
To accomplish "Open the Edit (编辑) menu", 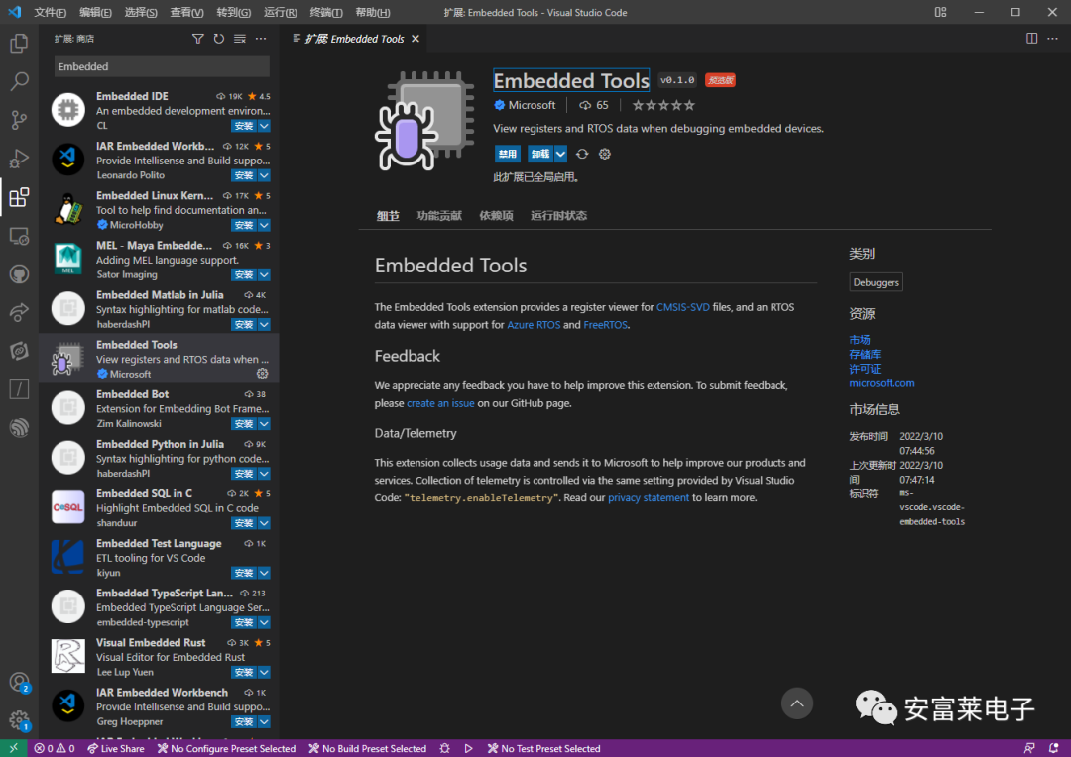I will [95, 12].
